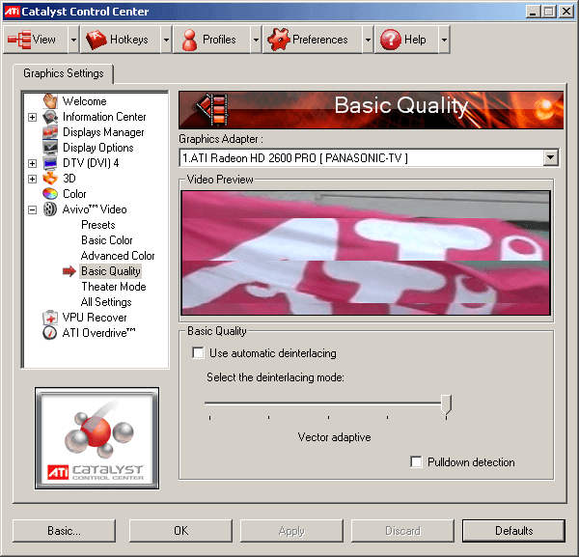
Task: Open the Advanced Color page
Action: pos(118,256)
